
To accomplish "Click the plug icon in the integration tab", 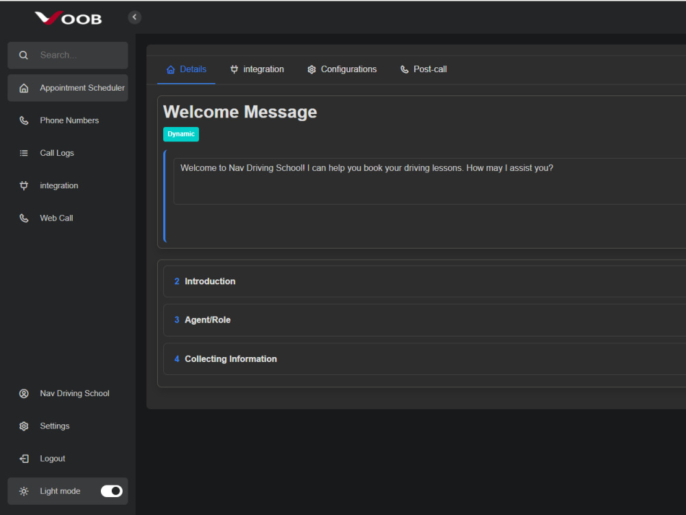I will click(x=234, y=69).
